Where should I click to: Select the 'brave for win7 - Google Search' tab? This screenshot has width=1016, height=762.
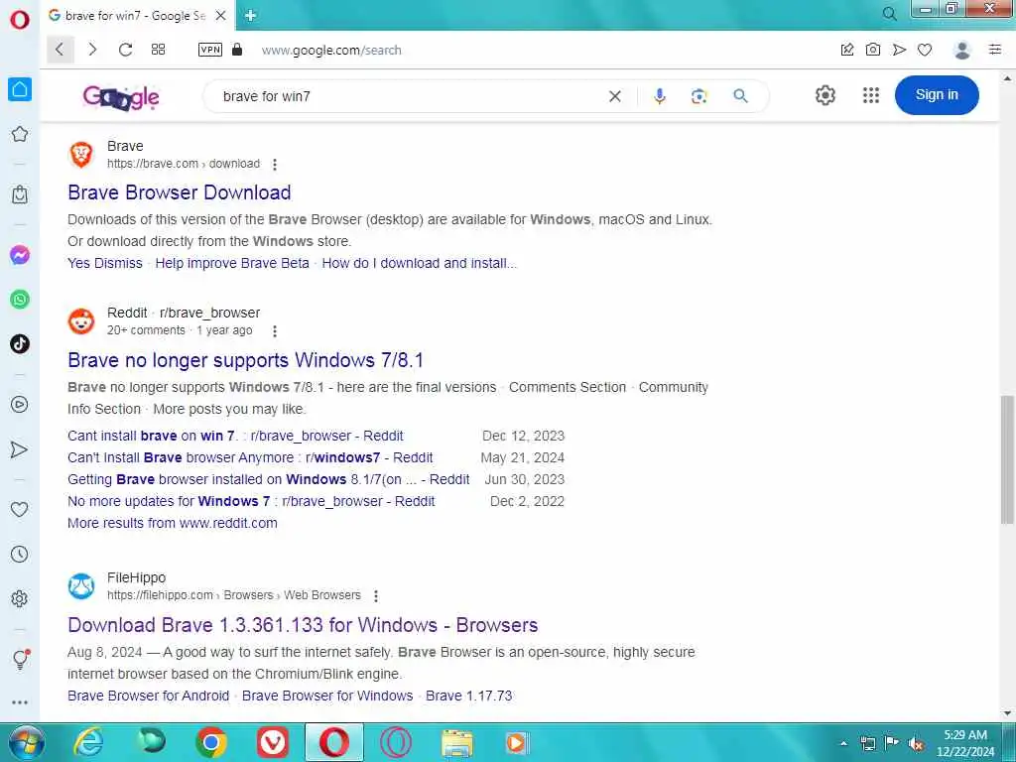click(x=135, y=16)
